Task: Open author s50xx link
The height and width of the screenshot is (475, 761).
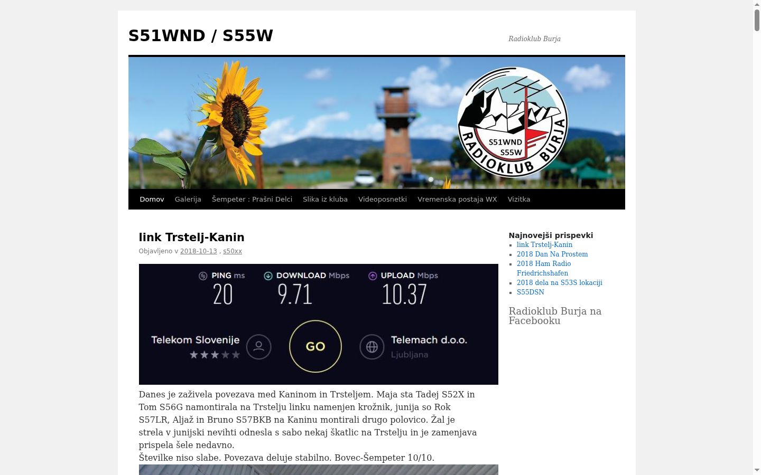Action: tap(233, 251)
